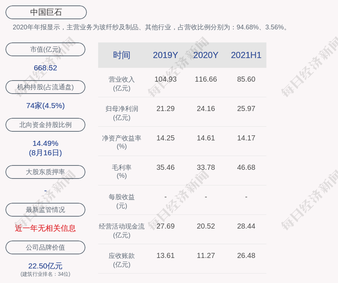
Task: Click gross margin value 35.46
Action: [x=165, y=167]
